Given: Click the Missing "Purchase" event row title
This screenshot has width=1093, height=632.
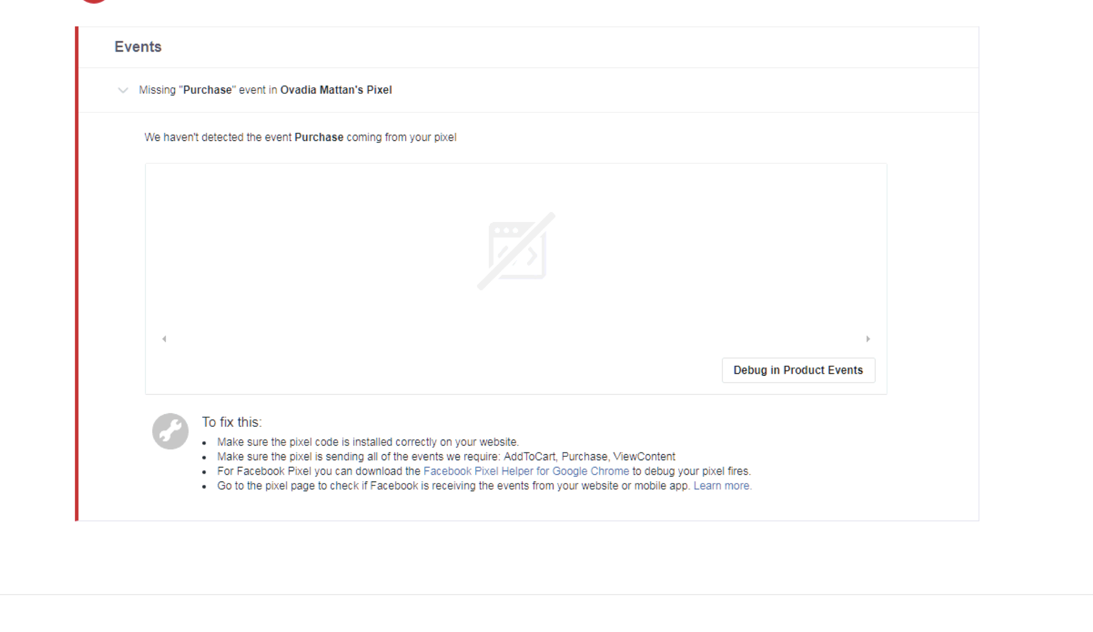Looking at the screenshot, I should [x=265, y=90].
